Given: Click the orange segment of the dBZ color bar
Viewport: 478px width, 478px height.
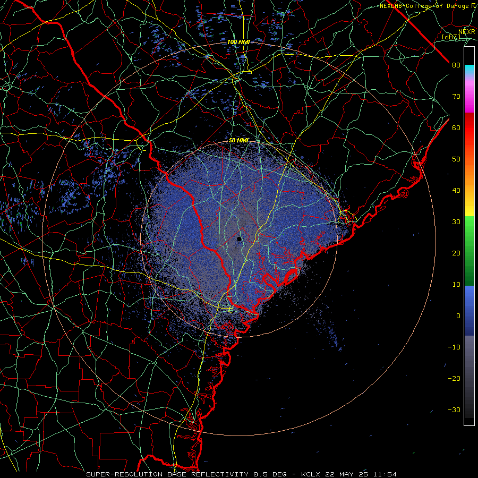Looking at the screenshot, I should click(x=469, y=168).
